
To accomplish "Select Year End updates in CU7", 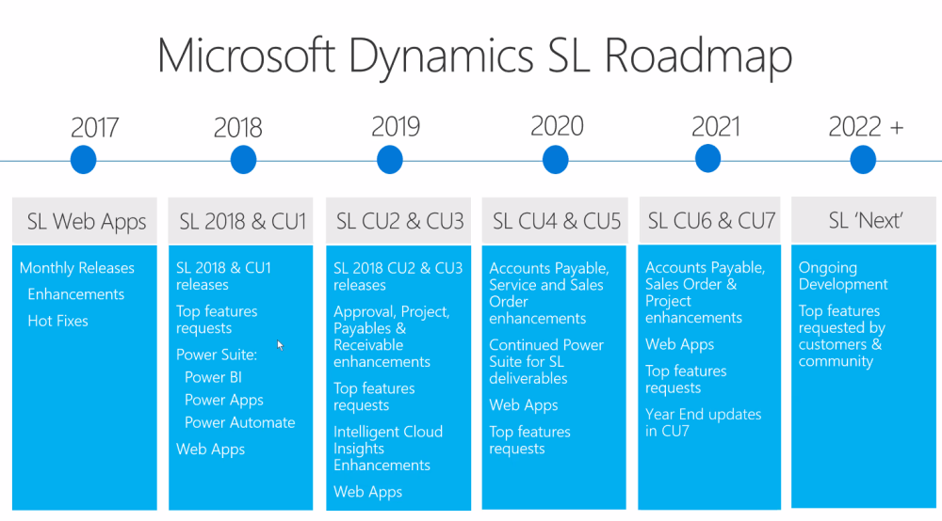I will (x=703, y=422).
